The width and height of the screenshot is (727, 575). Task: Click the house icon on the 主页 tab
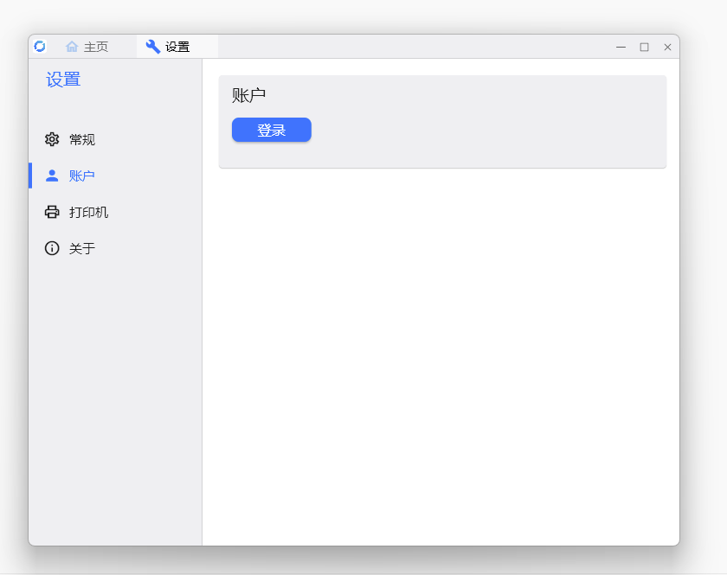click(x=72, y=47)
